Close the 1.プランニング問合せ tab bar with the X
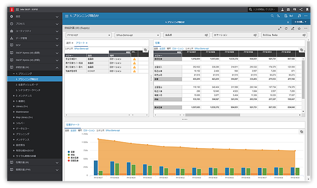This screenshot has width=317, height=188. point(288,22)
